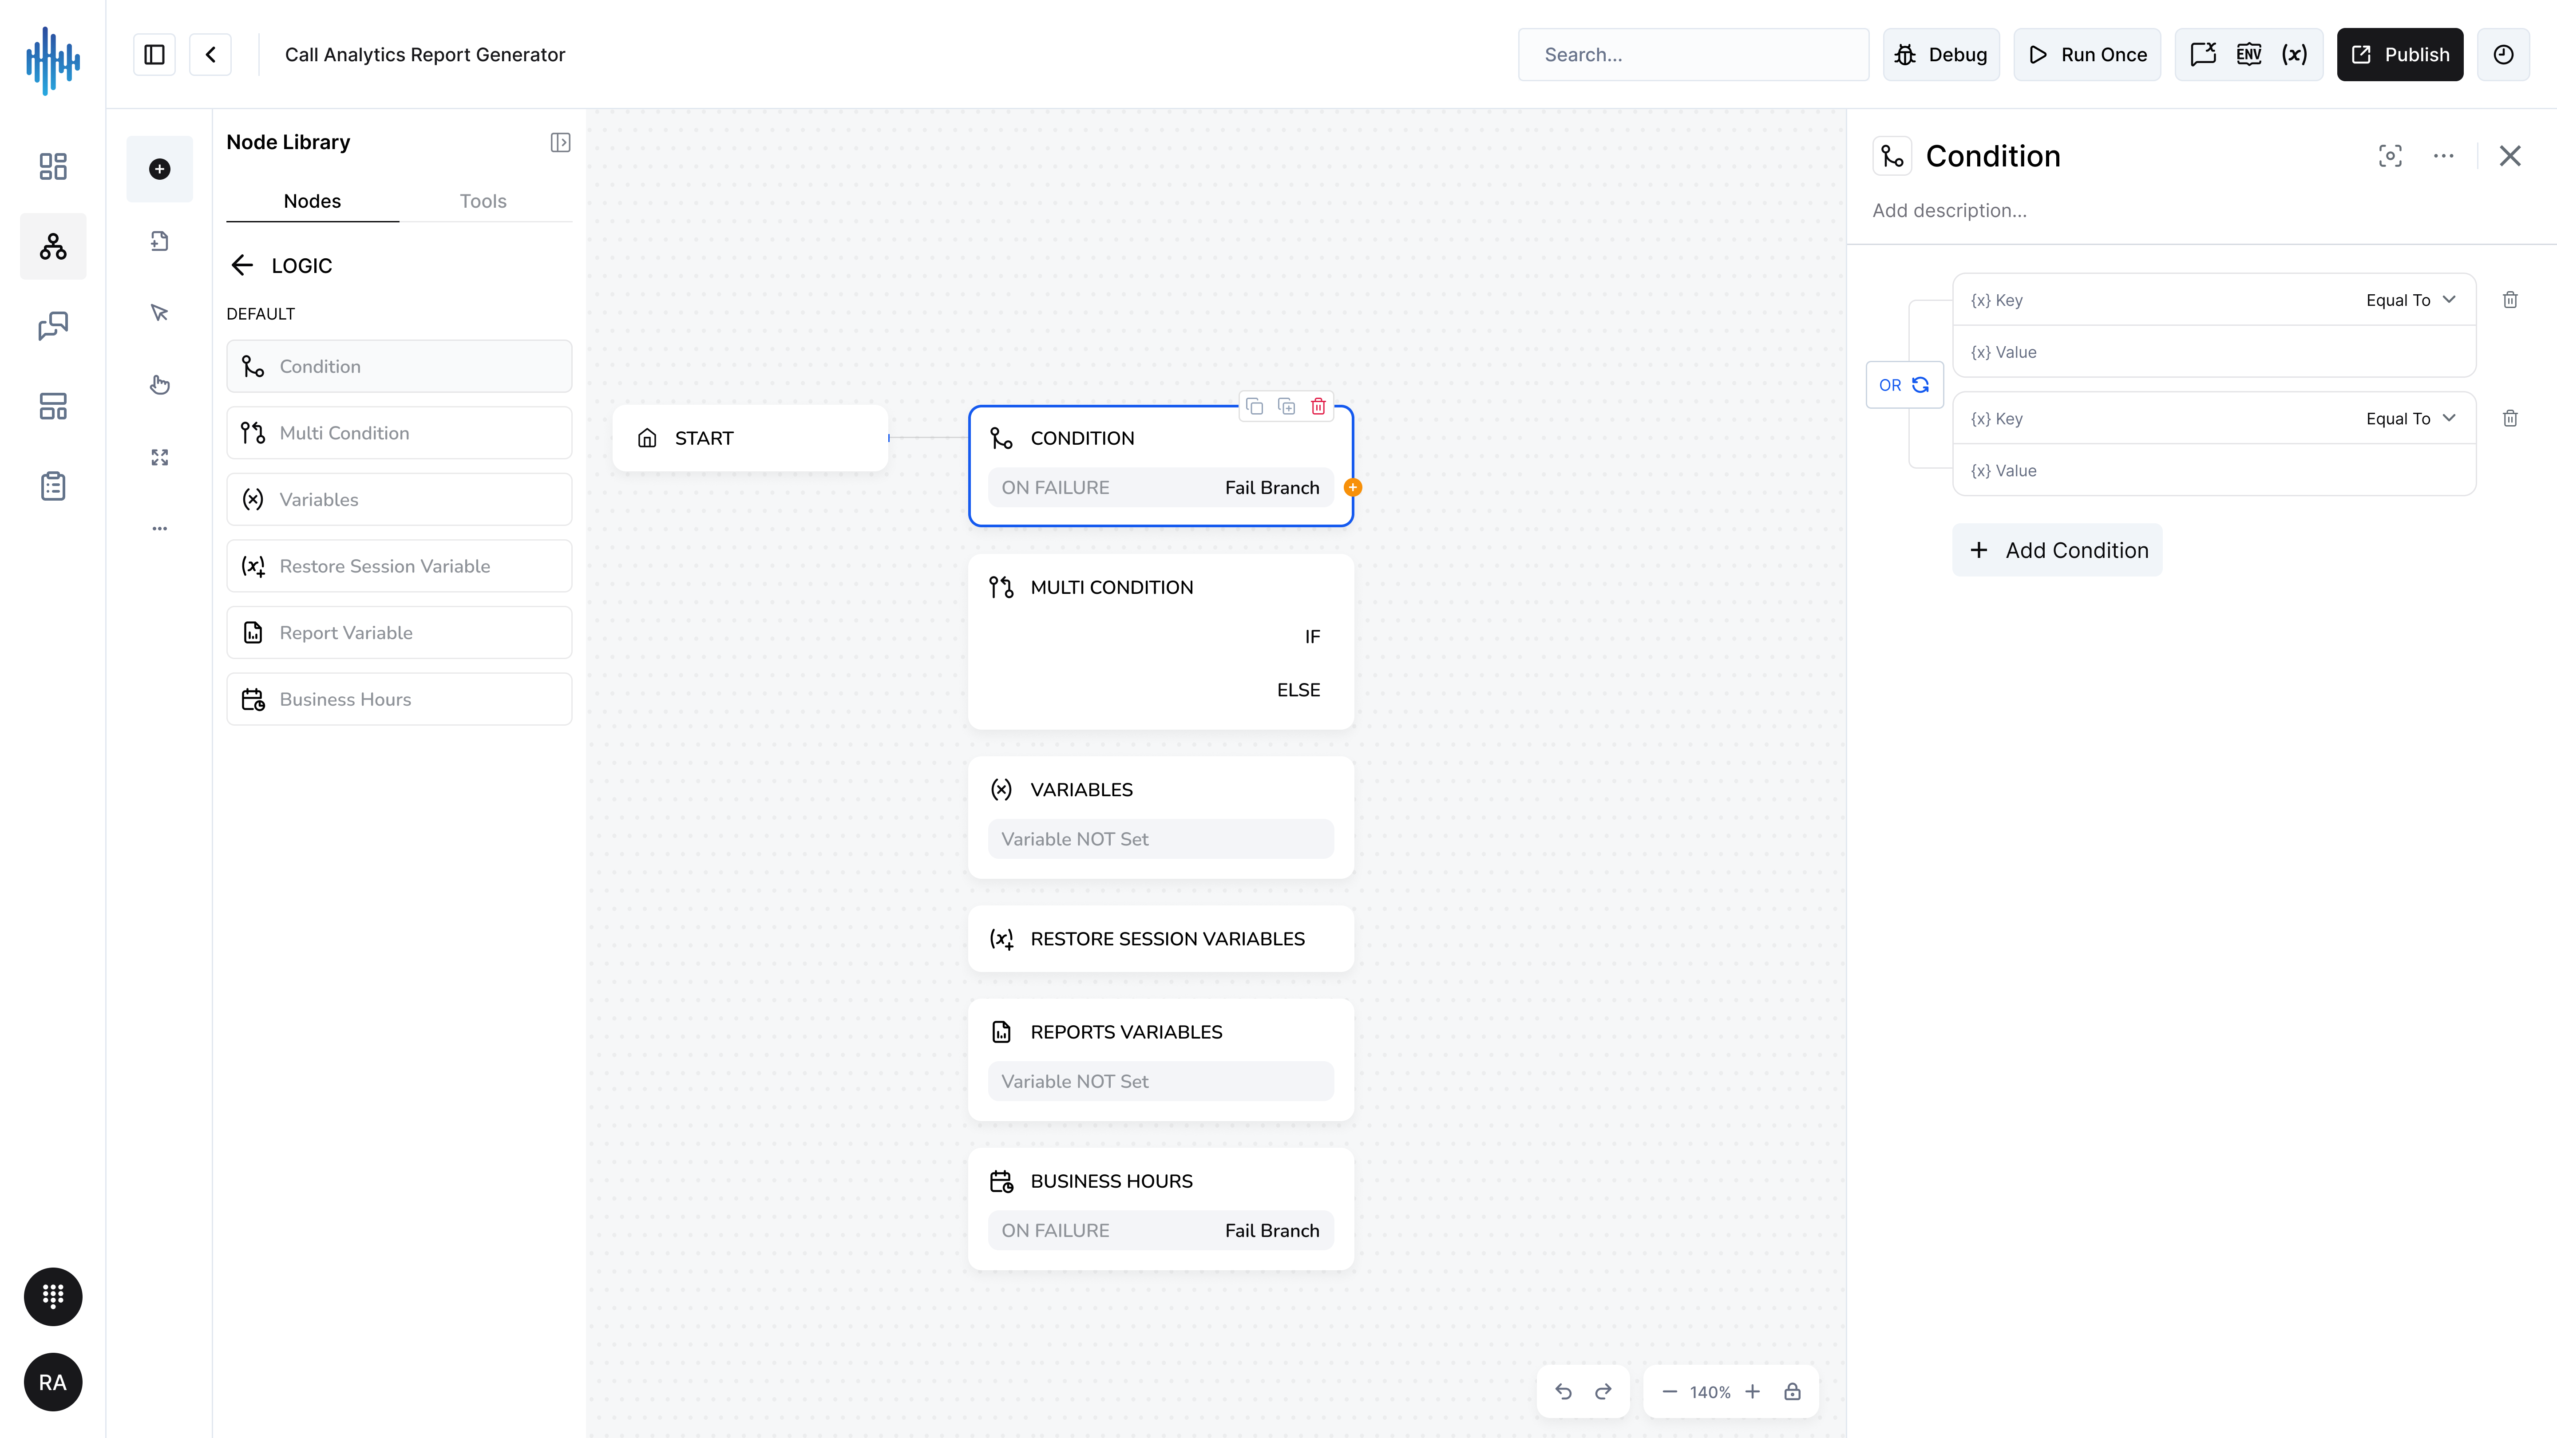Click the second condition's Key field
Screen dimensions: 2557x1438
[x=2154, y=419]
